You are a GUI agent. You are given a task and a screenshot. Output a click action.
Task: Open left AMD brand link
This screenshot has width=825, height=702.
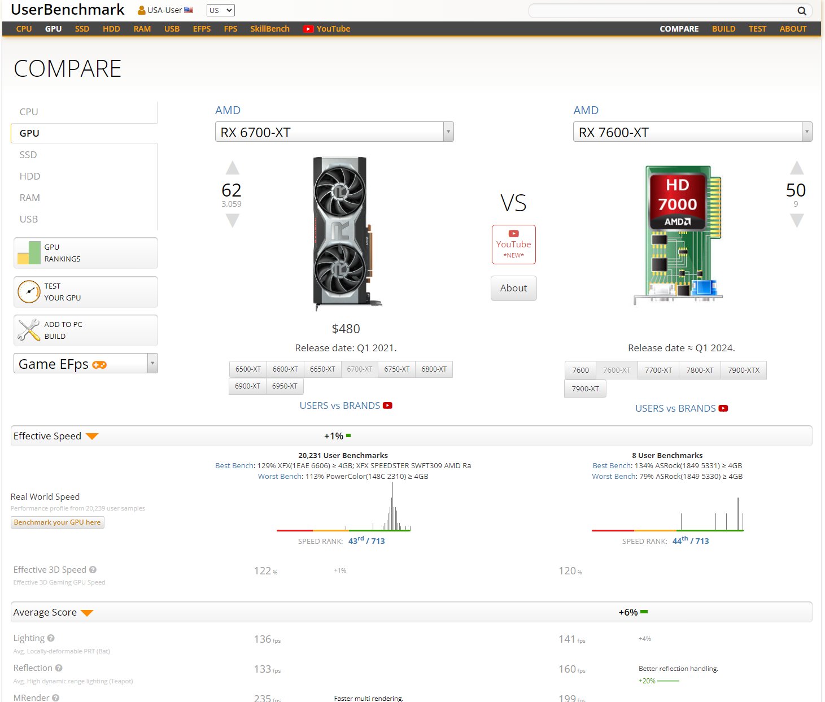[x=228, y=110]
